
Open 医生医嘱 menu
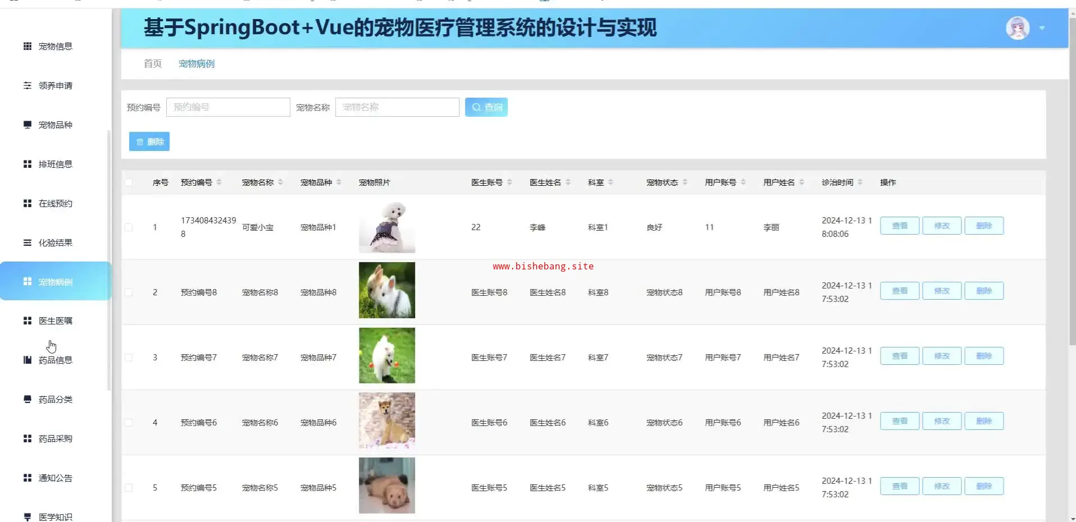click(x=55, y=320)
